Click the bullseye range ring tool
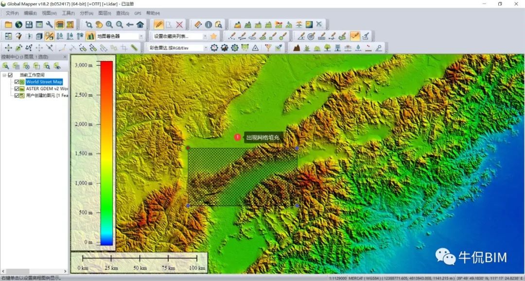Viewport: 525px width, 281px height. tap(311, 36)
